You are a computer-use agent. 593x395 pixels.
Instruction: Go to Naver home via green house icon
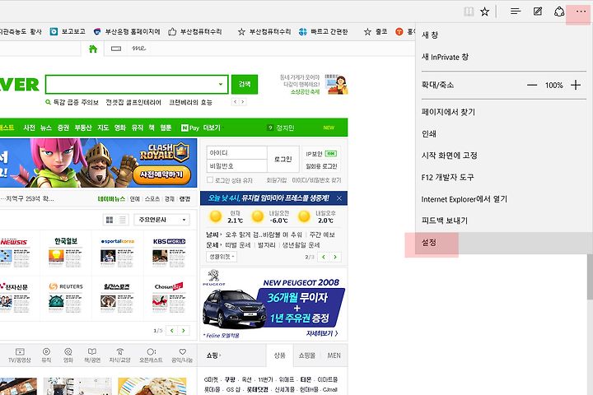[93, 49]
